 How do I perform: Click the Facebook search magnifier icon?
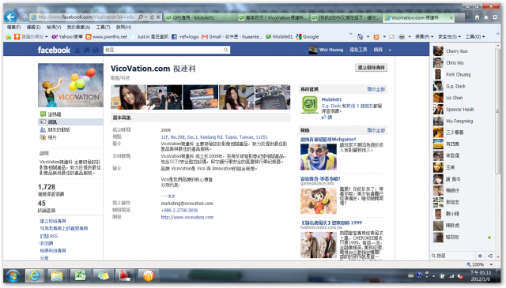226,50
